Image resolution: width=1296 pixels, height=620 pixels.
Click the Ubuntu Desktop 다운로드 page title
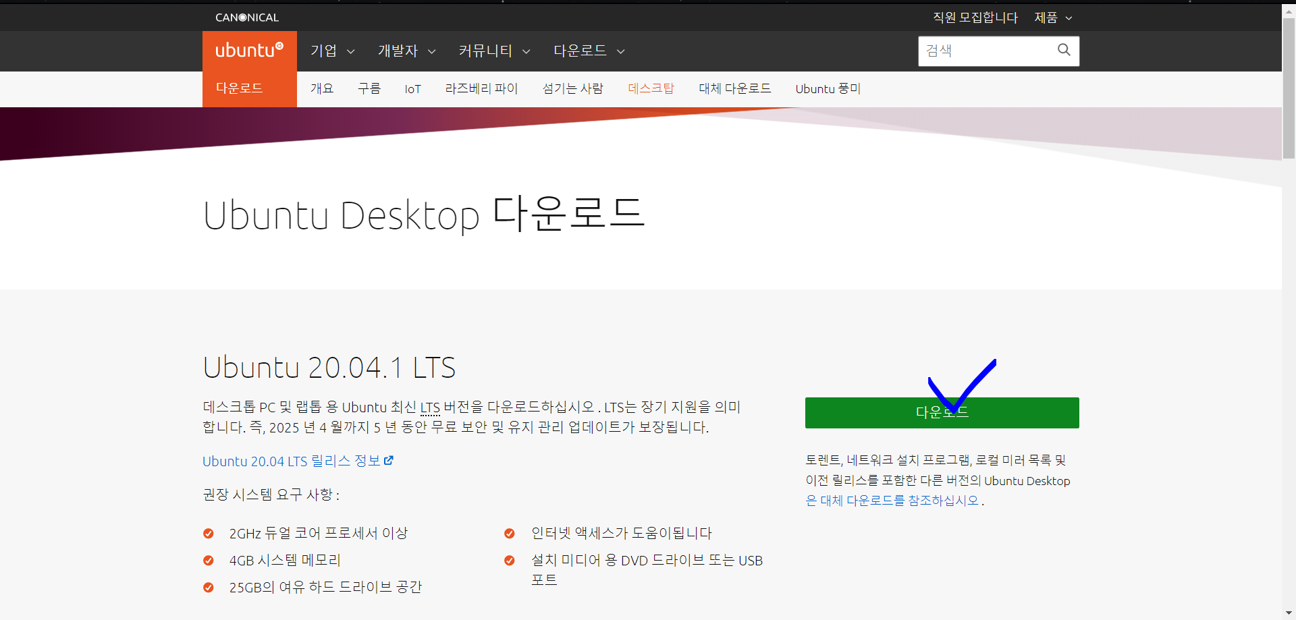tap(424, 215)
